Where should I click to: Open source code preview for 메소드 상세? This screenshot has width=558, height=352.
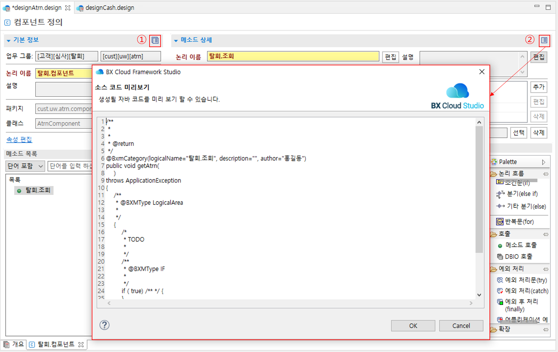(x=544, y=40)
